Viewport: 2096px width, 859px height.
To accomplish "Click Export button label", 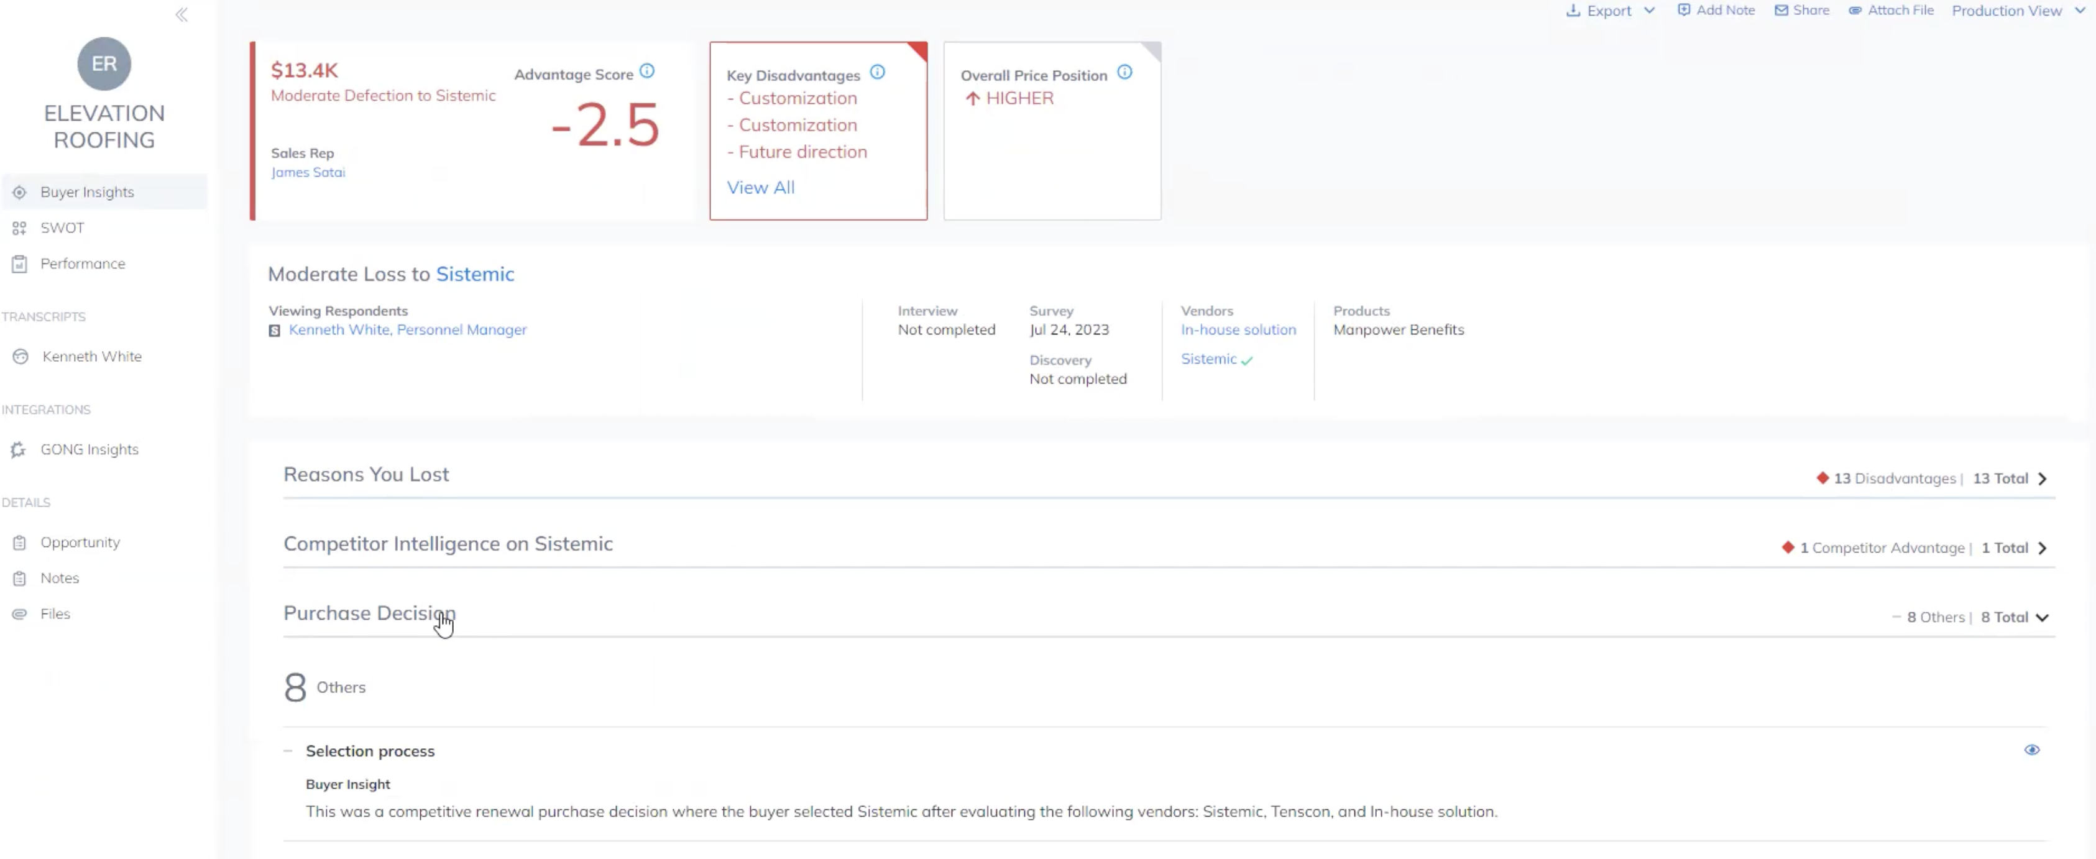I will coord(1609,11).
